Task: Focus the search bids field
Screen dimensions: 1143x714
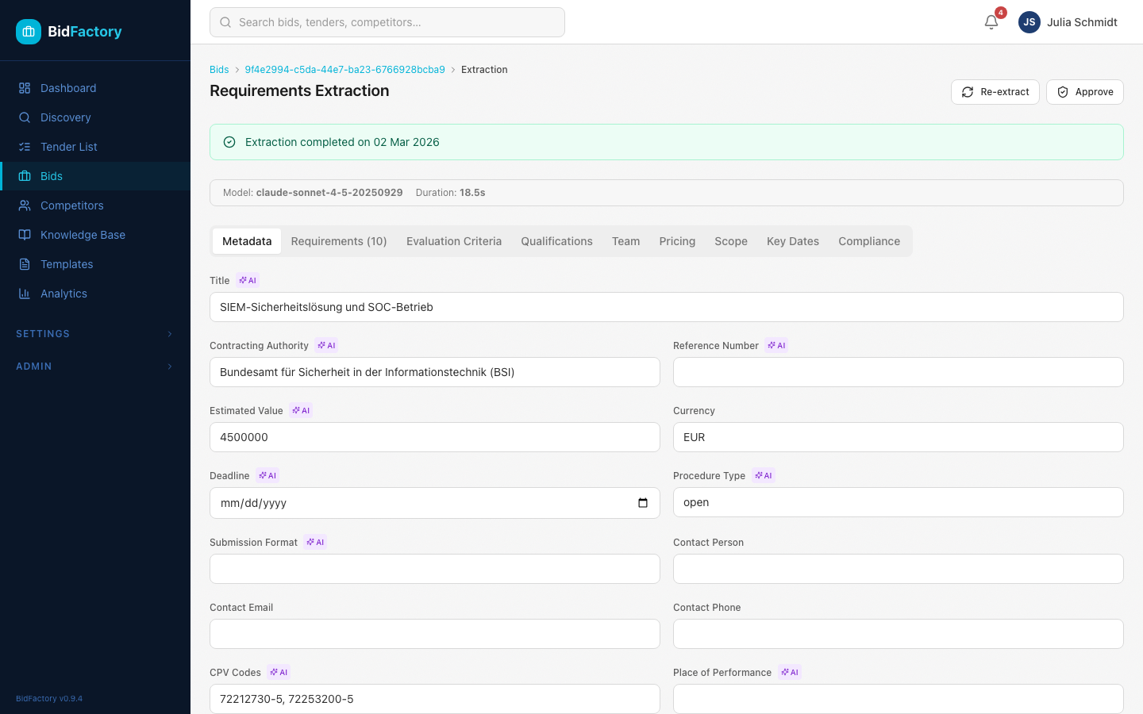Action: coord(387,22)
